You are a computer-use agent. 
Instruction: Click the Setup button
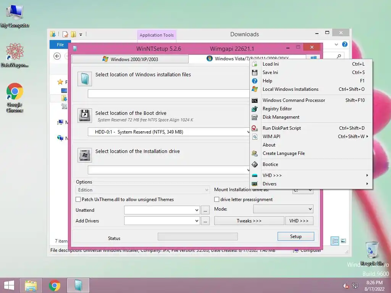point(296,237)
